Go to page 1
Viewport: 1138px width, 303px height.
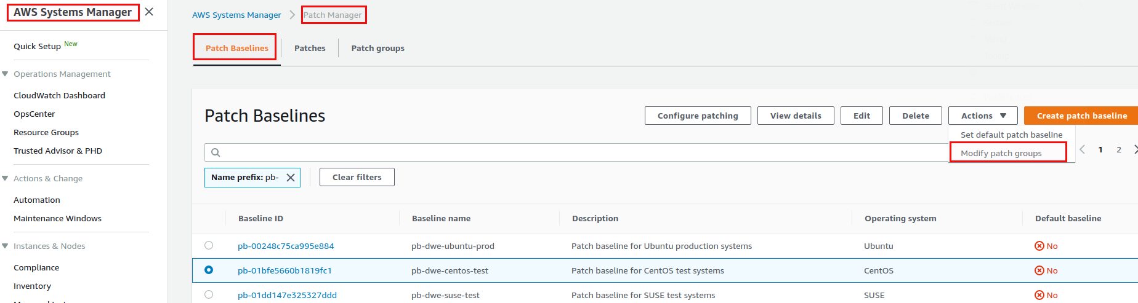pos(1100,149)
